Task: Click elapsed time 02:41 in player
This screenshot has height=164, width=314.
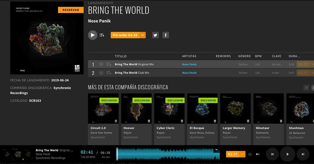Action: pos(87,152)
